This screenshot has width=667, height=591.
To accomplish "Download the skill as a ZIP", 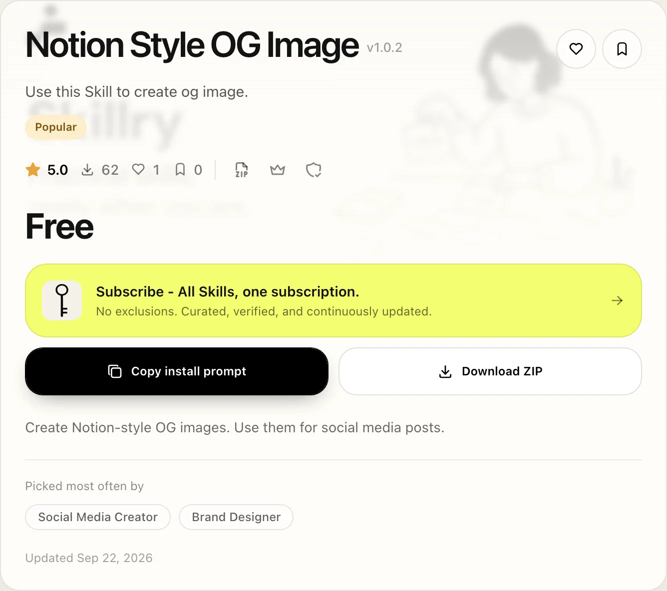I will click(490, 371).
